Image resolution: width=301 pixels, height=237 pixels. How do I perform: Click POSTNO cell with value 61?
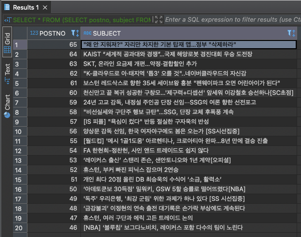point(54,83)
